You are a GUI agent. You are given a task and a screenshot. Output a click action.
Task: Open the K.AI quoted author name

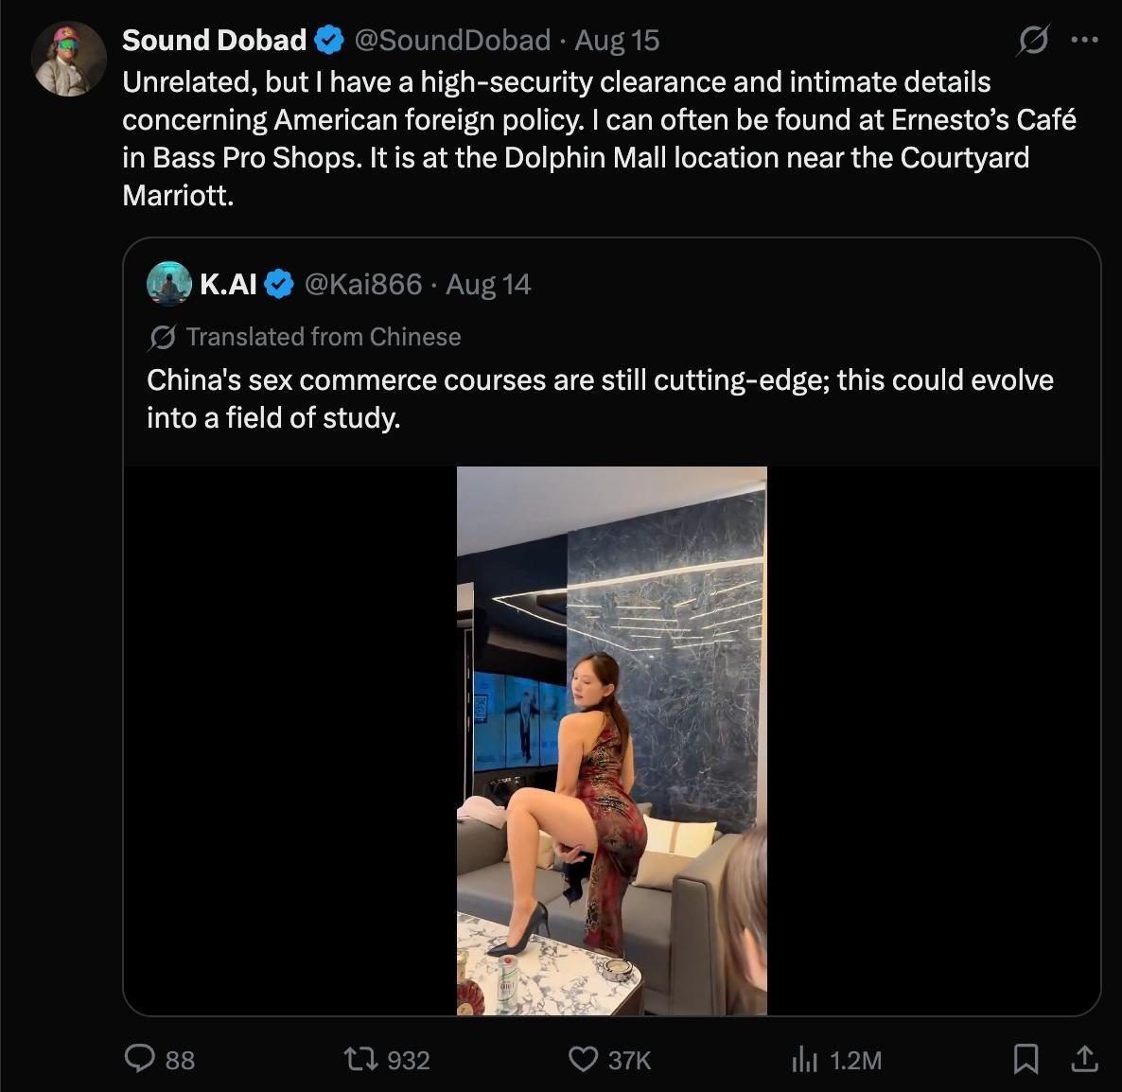(x=228, y=284)
